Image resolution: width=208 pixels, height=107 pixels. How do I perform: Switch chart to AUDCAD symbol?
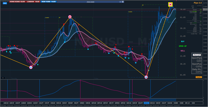(6, 103)
